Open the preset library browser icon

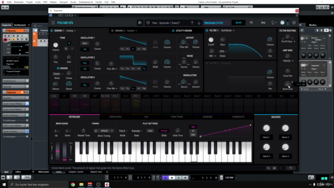point(140,22)
